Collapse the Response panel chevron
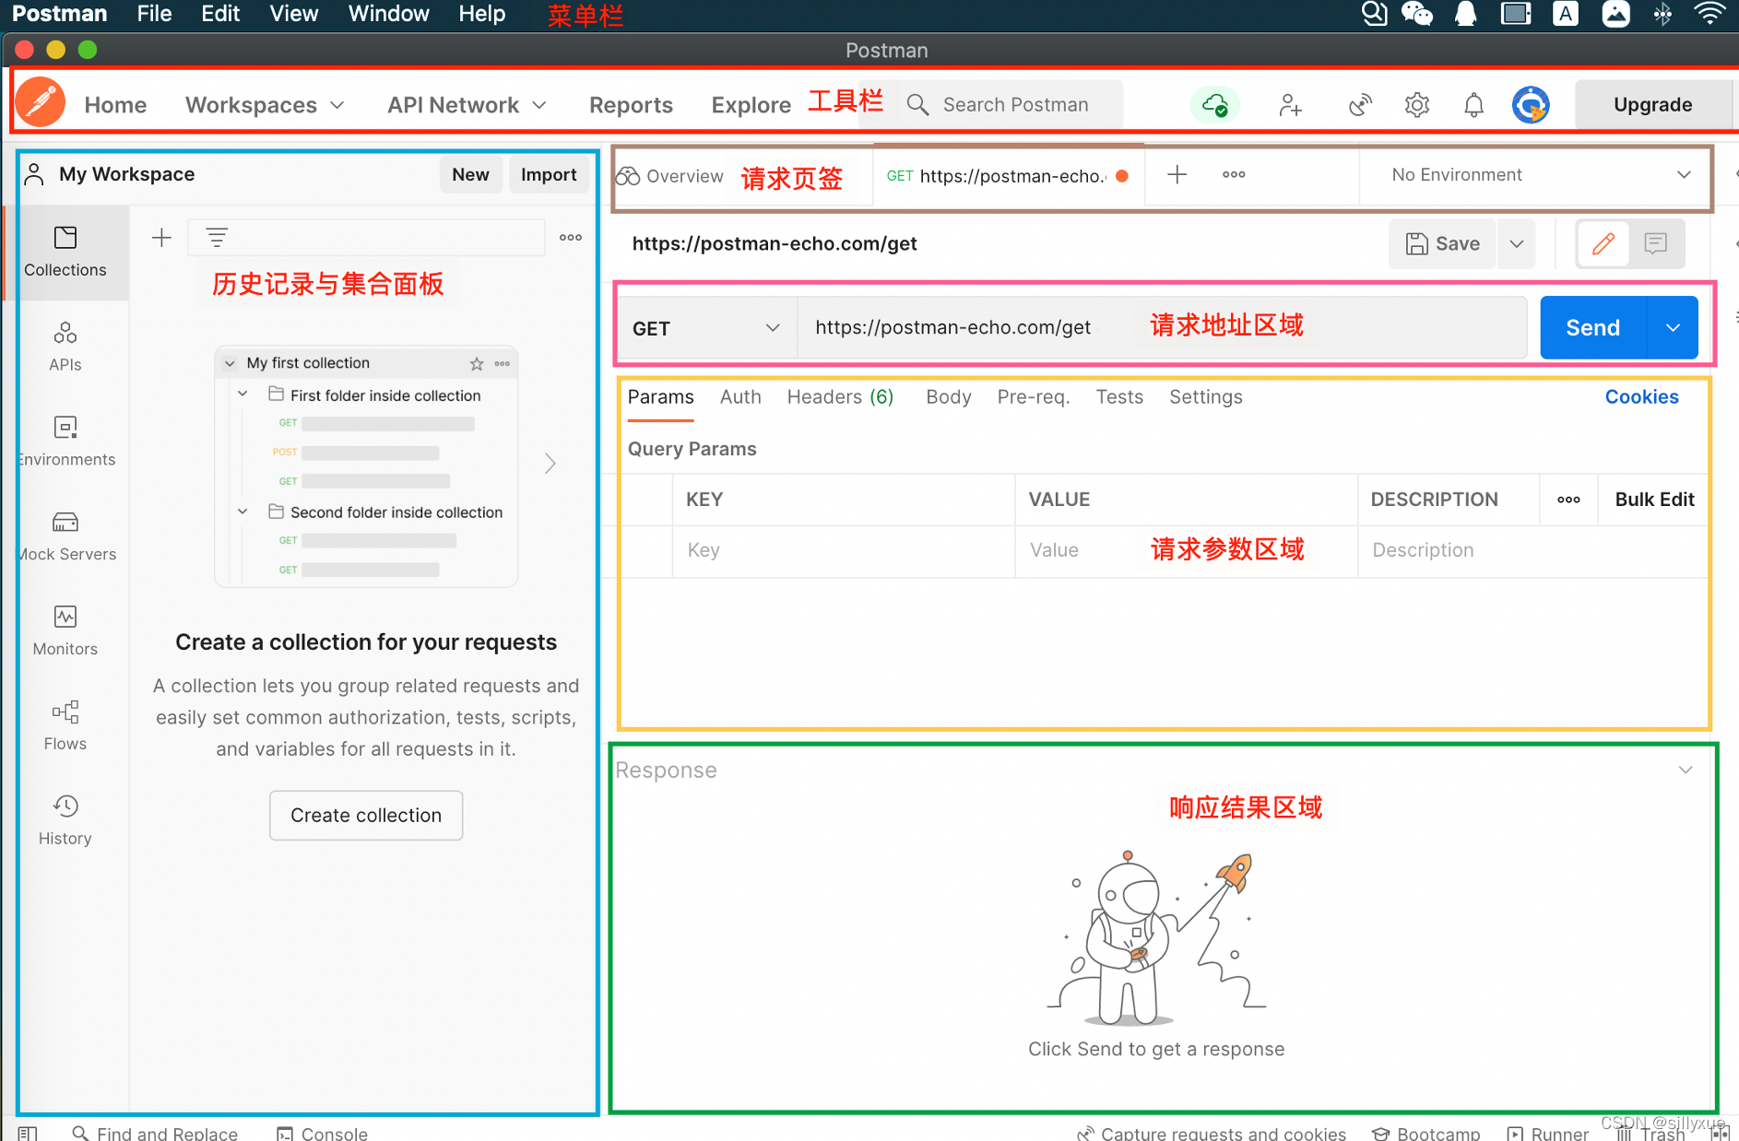 pyautogui.click(x=1686, y=770)
